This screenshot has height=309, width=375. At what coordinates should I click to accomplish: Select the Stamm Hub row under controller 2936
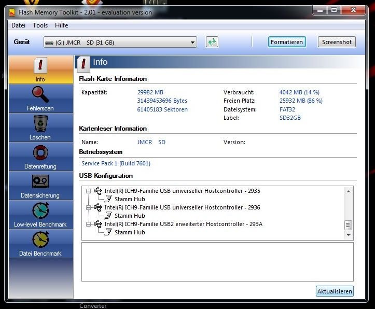[130, 216]
